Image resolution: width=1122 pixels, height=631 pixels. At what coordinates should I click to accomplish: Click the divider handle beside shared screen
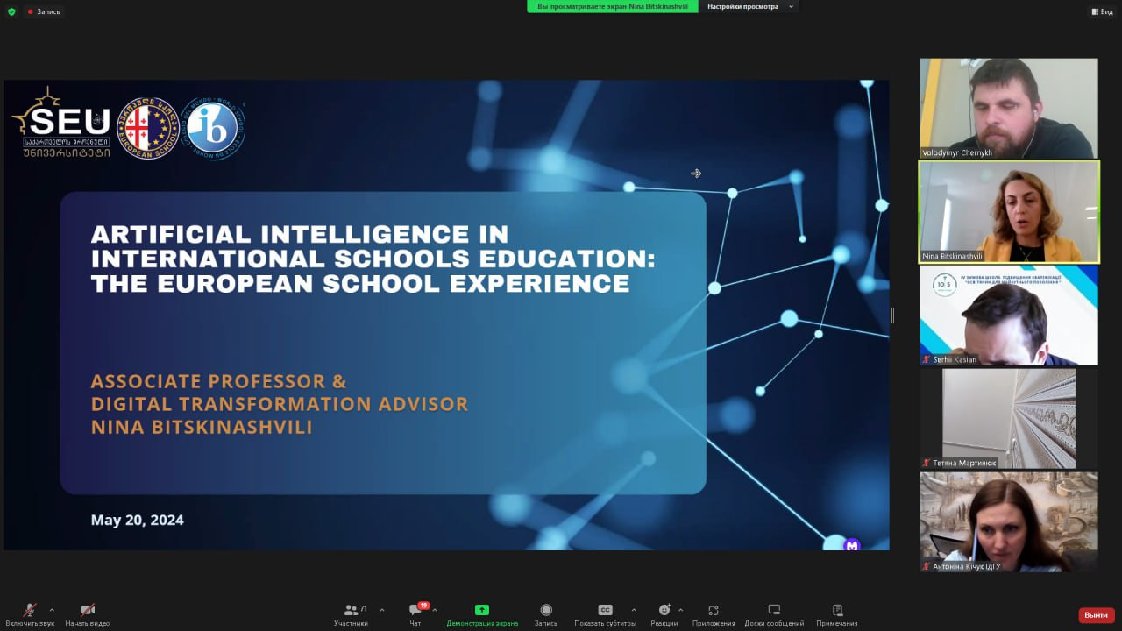coord(892,315)
